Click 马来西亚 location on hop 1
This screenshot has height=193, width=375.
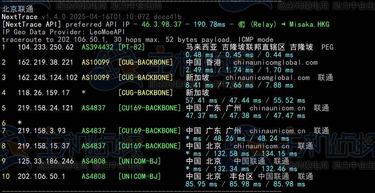(201, 47)
